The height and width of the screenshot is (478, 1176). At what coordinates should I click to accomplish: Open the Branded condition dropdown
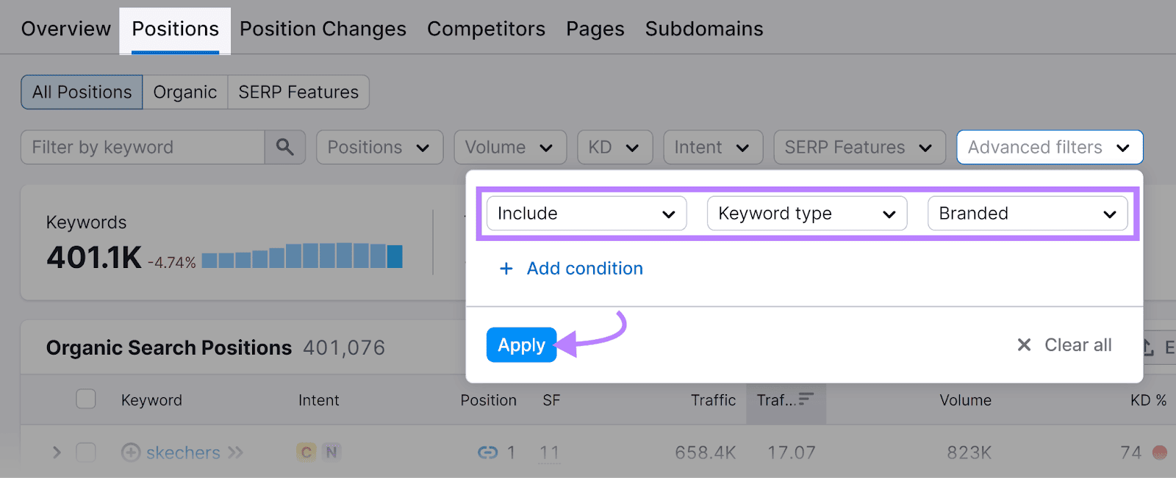[1027, 213]
